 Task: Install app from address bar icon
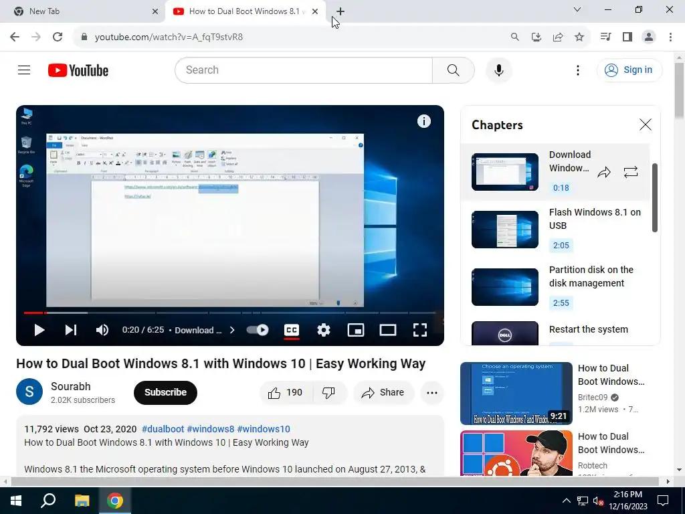(x=536, y=37)
